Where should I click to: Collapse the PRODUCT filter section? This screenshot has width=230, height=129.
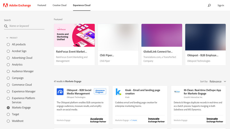tap(12, 38)
